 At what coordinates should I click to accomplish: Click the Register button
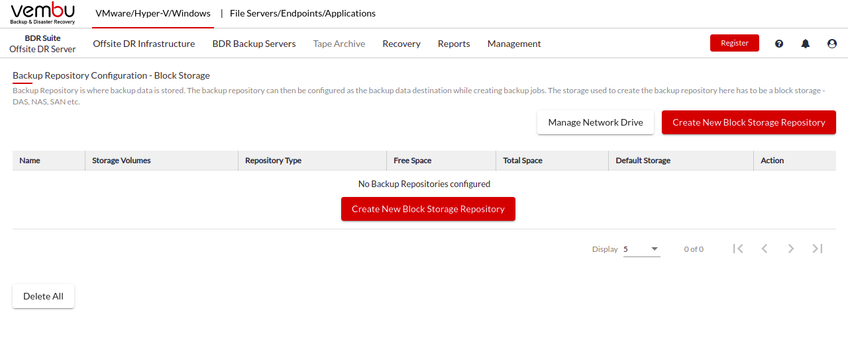(735, 43)
